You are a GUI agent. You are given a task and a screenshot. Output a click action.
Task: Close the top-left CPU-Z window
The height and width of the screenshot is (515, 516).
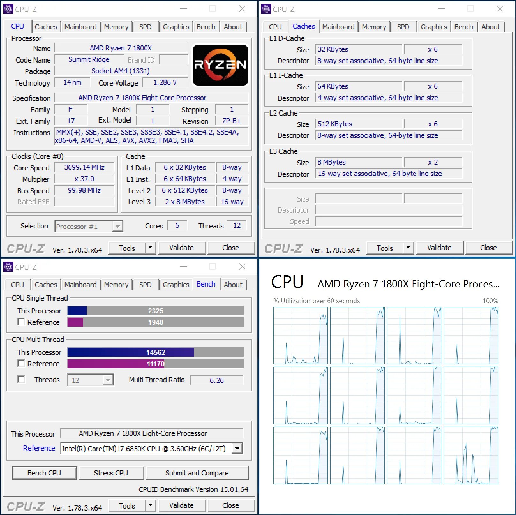[242, 9]
